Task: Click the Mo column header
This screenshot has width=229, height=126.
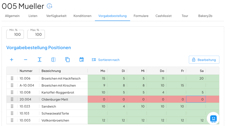Action: (103, 71)
